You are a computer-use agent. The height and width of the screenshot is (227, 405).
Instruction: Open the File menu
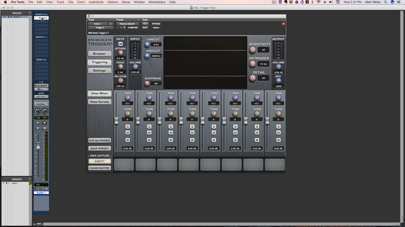pos(31,2)
